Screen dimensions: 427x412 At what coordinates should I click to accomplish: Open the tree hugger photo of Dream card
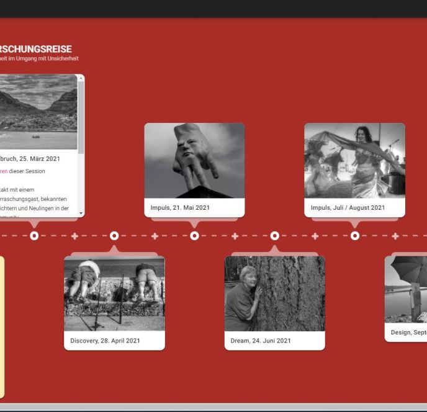click(x=275, y=293)
